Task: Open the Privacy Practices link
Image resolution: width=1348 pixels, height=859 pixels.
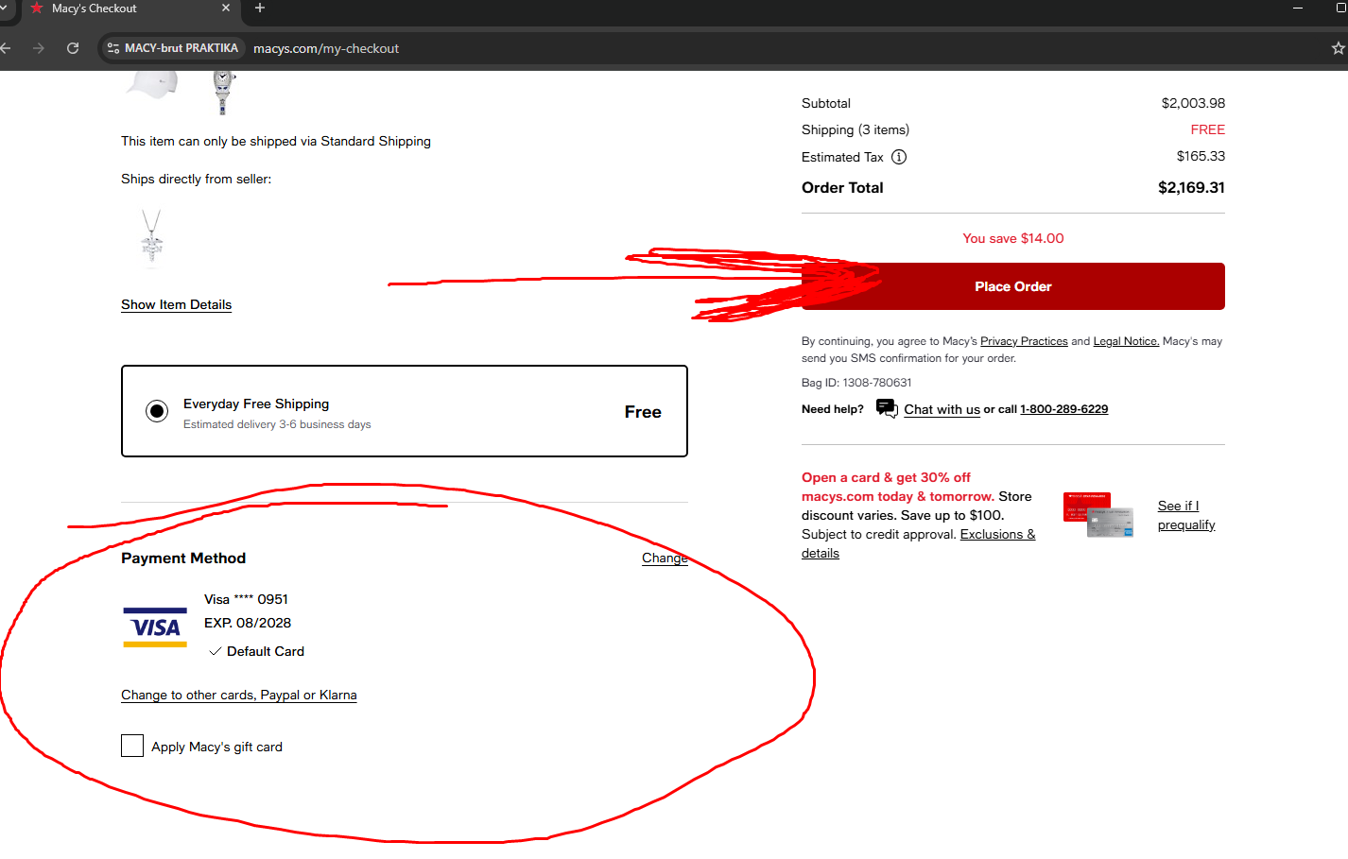Action: pos(1023,341)
